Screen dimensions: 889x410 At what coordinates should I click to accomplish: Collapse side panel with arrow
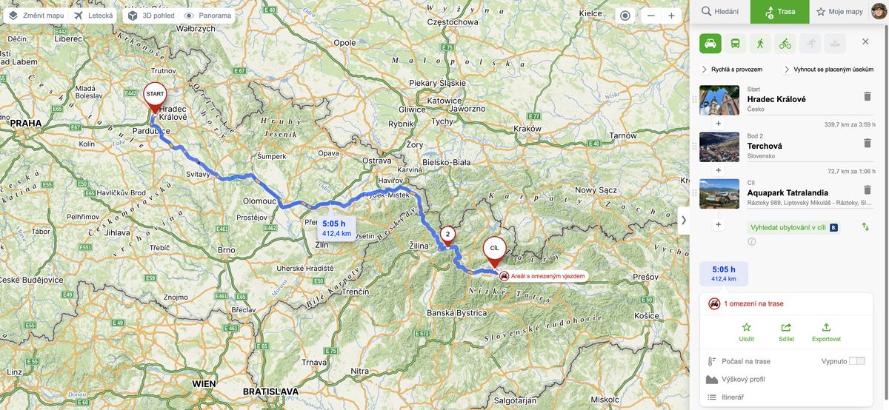point(684,220)
